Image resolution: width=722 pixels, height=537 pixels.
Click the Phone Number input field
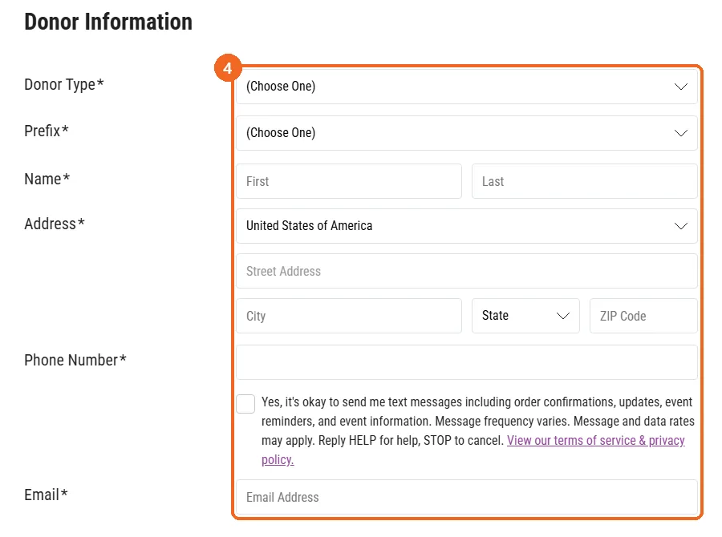(x=466, y=362)
